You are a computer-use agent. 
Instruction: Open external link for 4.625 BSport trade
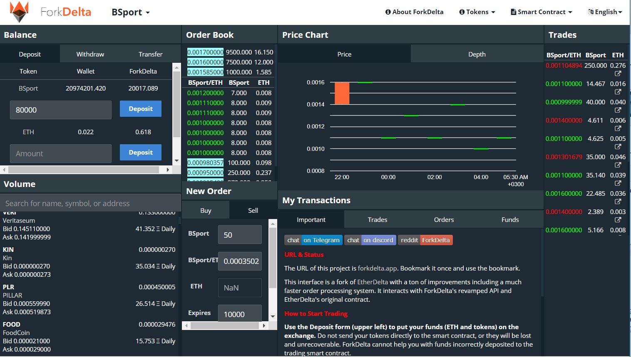point(618,147)
